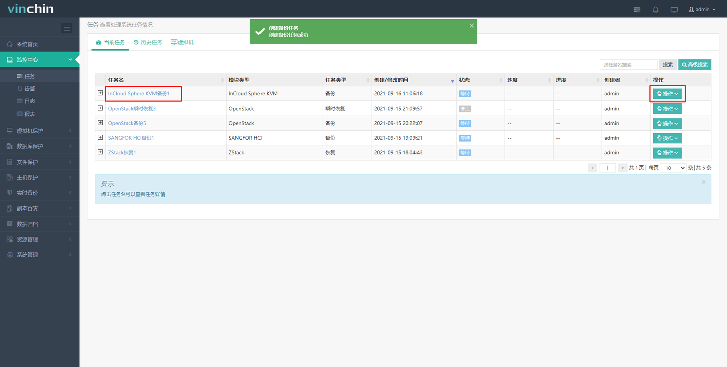Sort by 任务类型 column sort arrows
Image resolution: width=727 pixels, height=367 pixels.
click(x=368, y=80)
